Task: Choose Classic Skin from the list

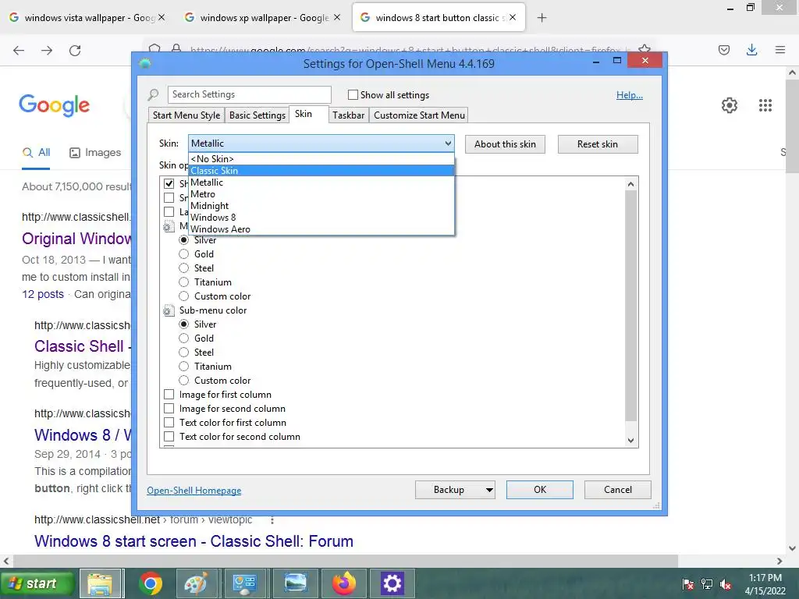Action: 321,171
